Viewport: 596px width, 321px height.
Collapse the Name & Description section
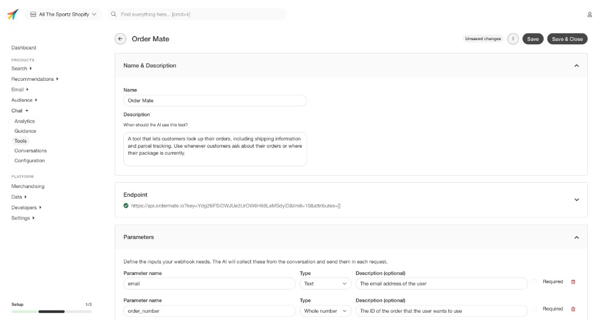[x=576, y=66]
